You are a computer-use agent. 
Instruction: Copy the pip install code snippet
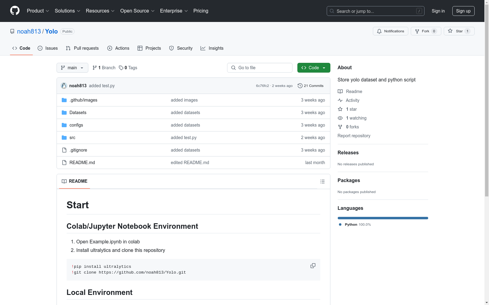(x=313, y=266)
